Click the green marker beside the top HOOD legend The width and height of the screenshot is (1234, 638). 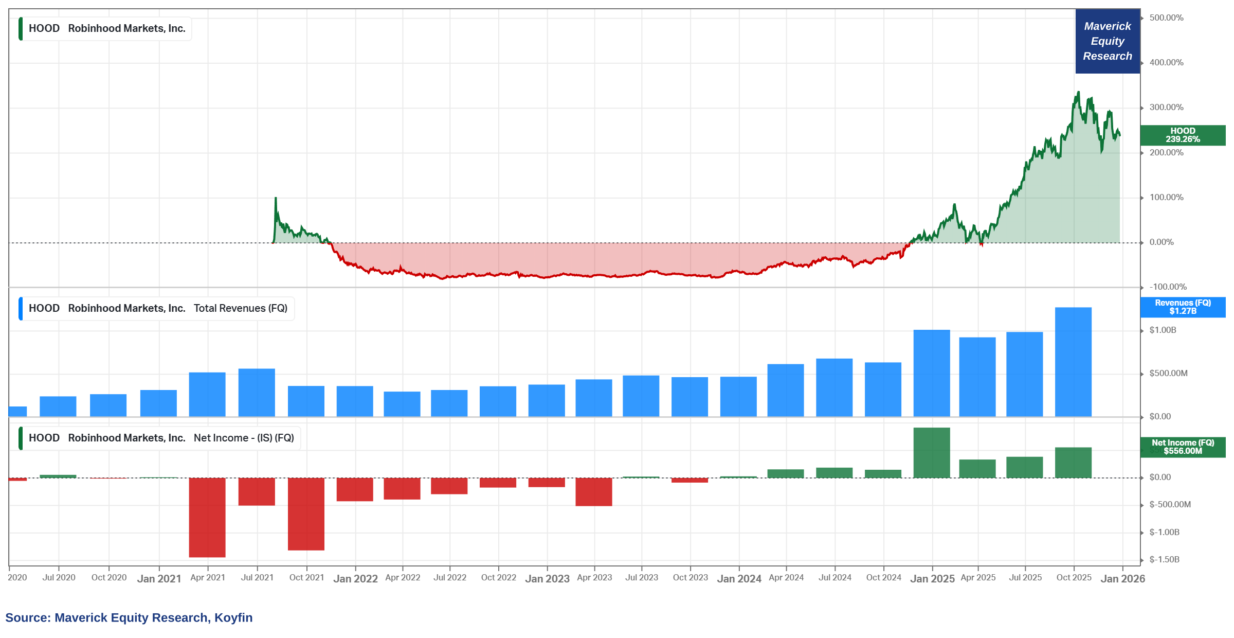click(x=21, y=29)
